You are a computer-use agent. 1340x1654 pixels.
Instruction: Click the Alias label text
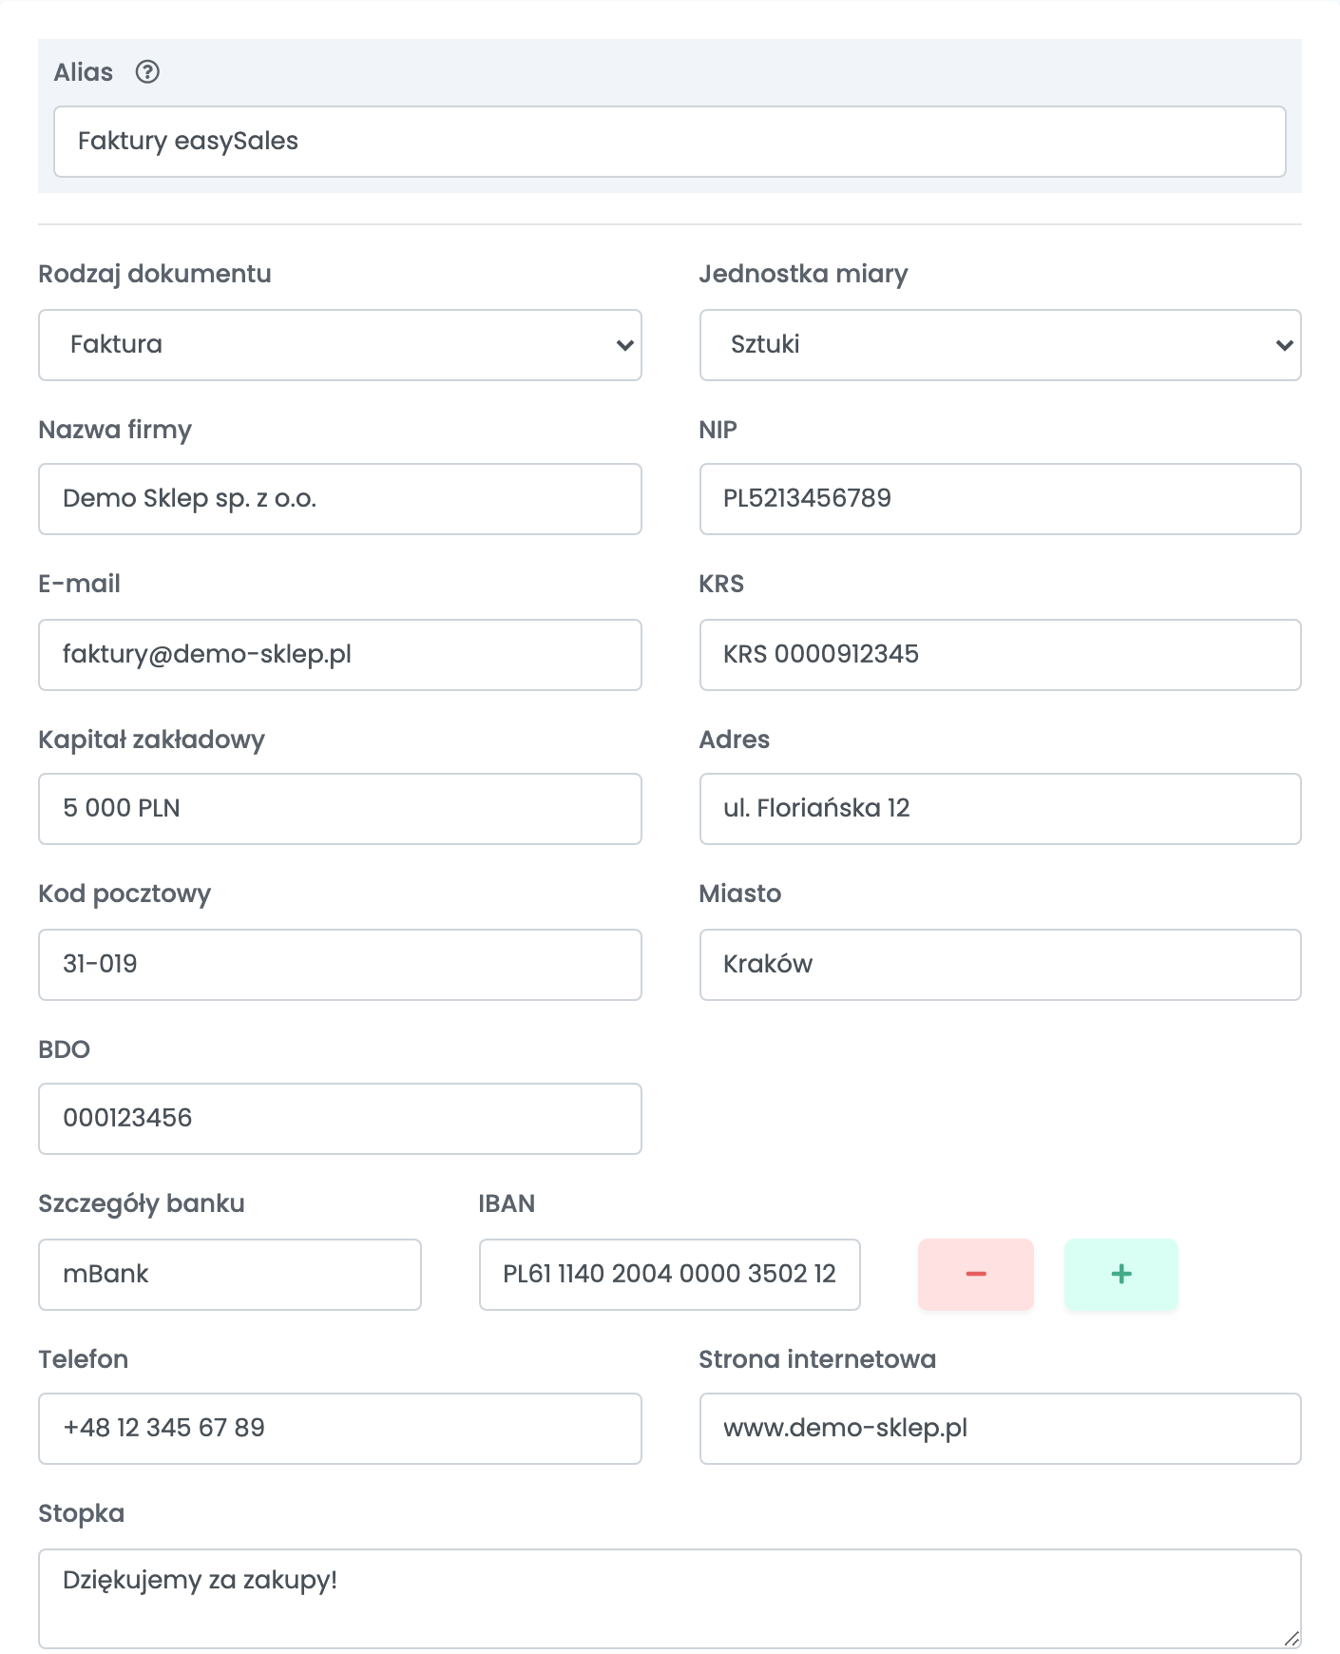tap(84, 72)
